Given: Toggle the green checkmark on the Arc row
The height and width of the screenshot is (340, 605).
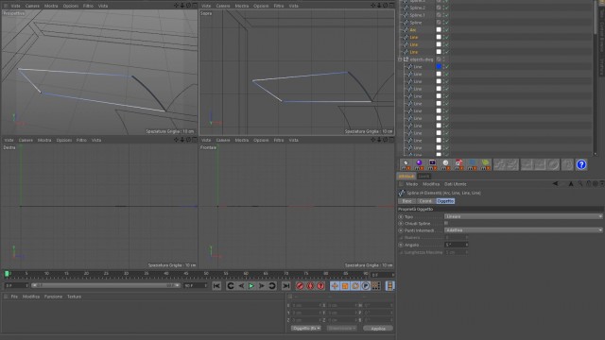Looking at the screenshot, I should [x=446, y=29].
